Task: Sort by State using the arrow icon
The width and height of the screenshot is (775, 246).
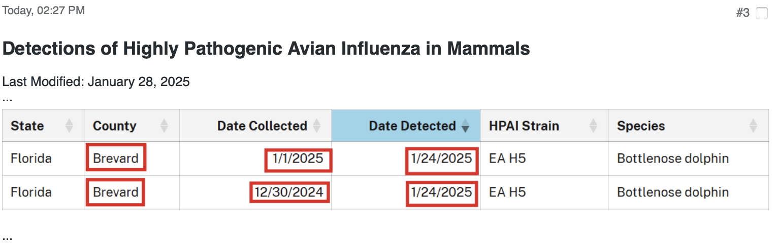Action: pyautogui.click(x=70, y=126)
